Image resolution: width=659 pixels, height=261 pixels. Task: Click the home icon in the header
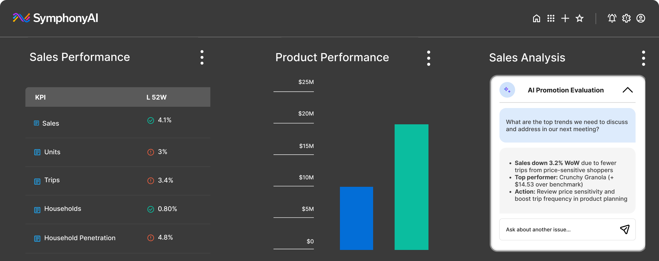tap(536, 19)
